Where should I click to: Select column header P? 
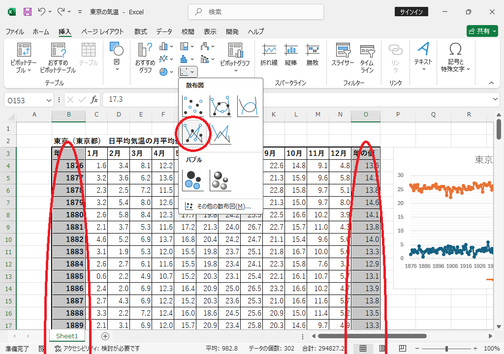[x=398, y=115]
